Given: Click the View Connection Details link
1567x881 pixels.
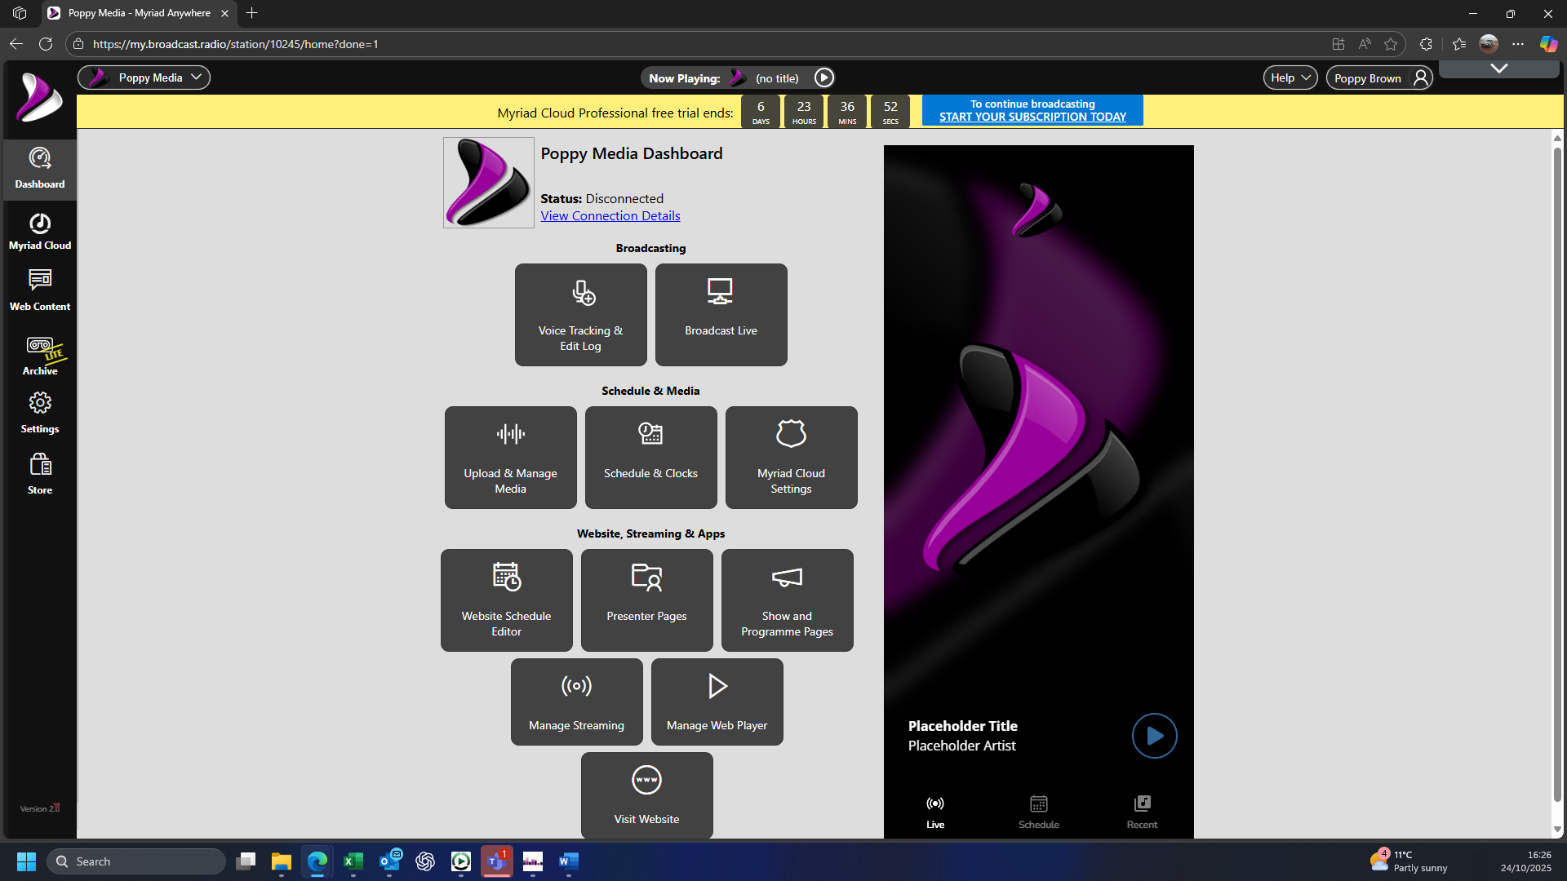Looking at the screenshot, I should tap(610, 215).
